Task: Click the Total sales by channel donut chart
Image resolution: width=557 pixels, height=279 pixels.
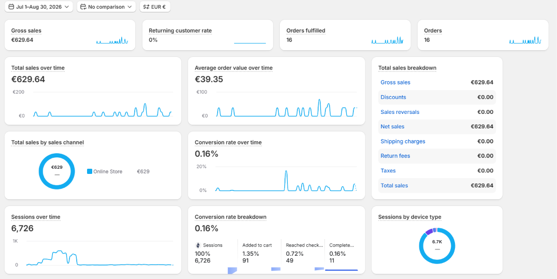Action: click(x=57, y=171)
